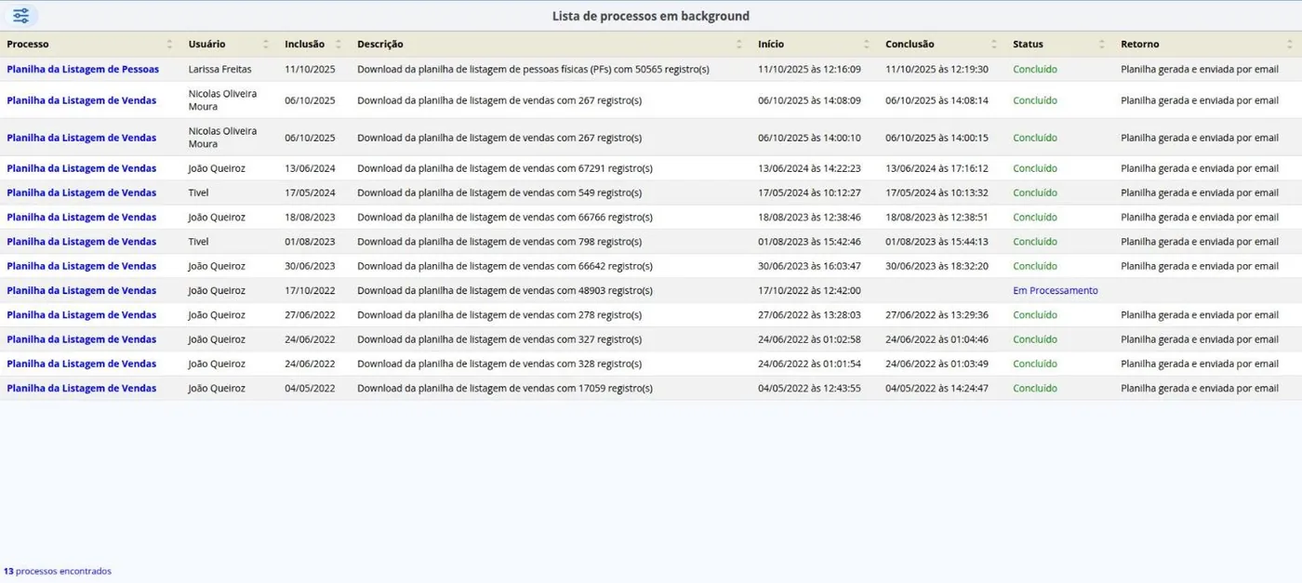Open Vendas process started 06/10/2025 14:08:09
The width and height of the screenshot is (1302, 583).
pyautogui.click(x=82, y=100)
